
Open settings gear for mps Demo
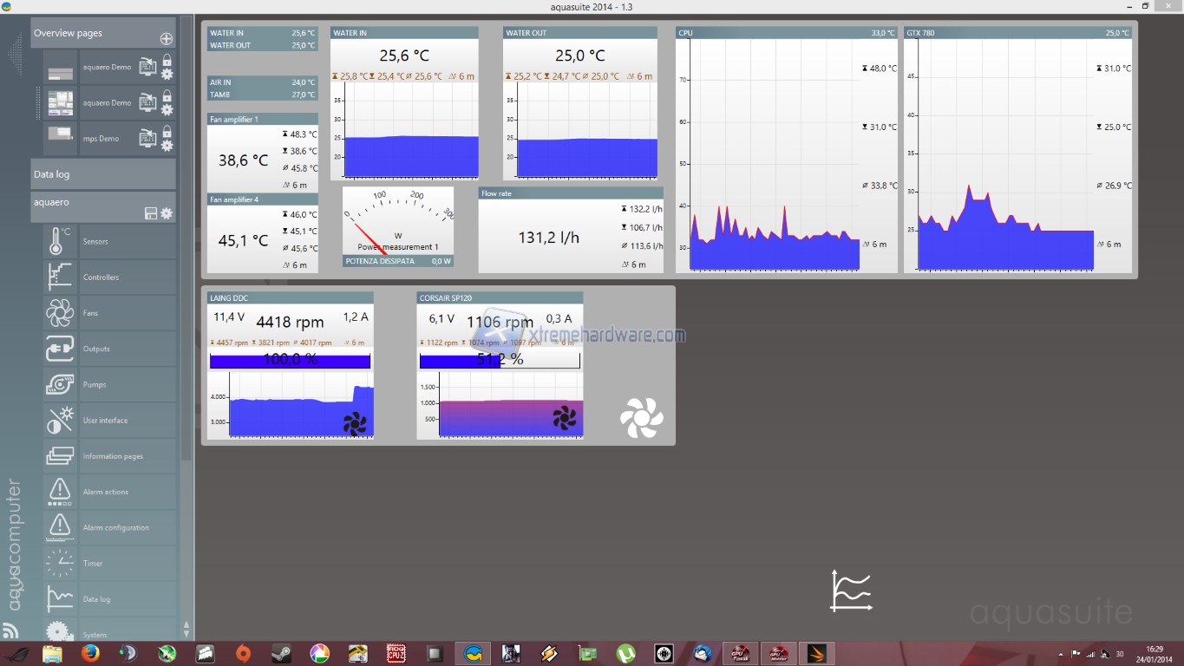(x=167, y=146)
